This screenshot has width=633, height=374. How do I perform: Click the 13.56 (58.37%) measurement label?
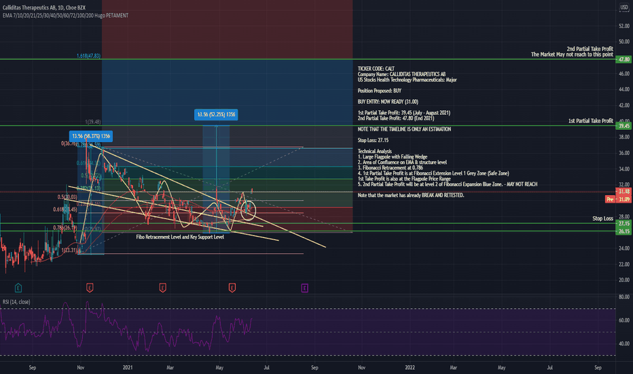91,136
